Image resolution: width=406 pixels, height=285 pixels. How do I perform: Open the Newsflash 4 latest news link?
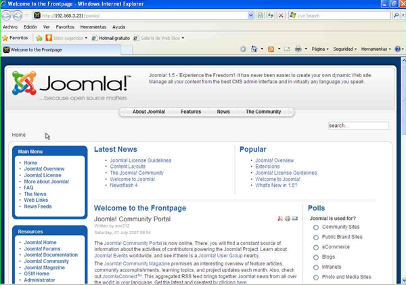pyautogui.click(x=124, y=185)
